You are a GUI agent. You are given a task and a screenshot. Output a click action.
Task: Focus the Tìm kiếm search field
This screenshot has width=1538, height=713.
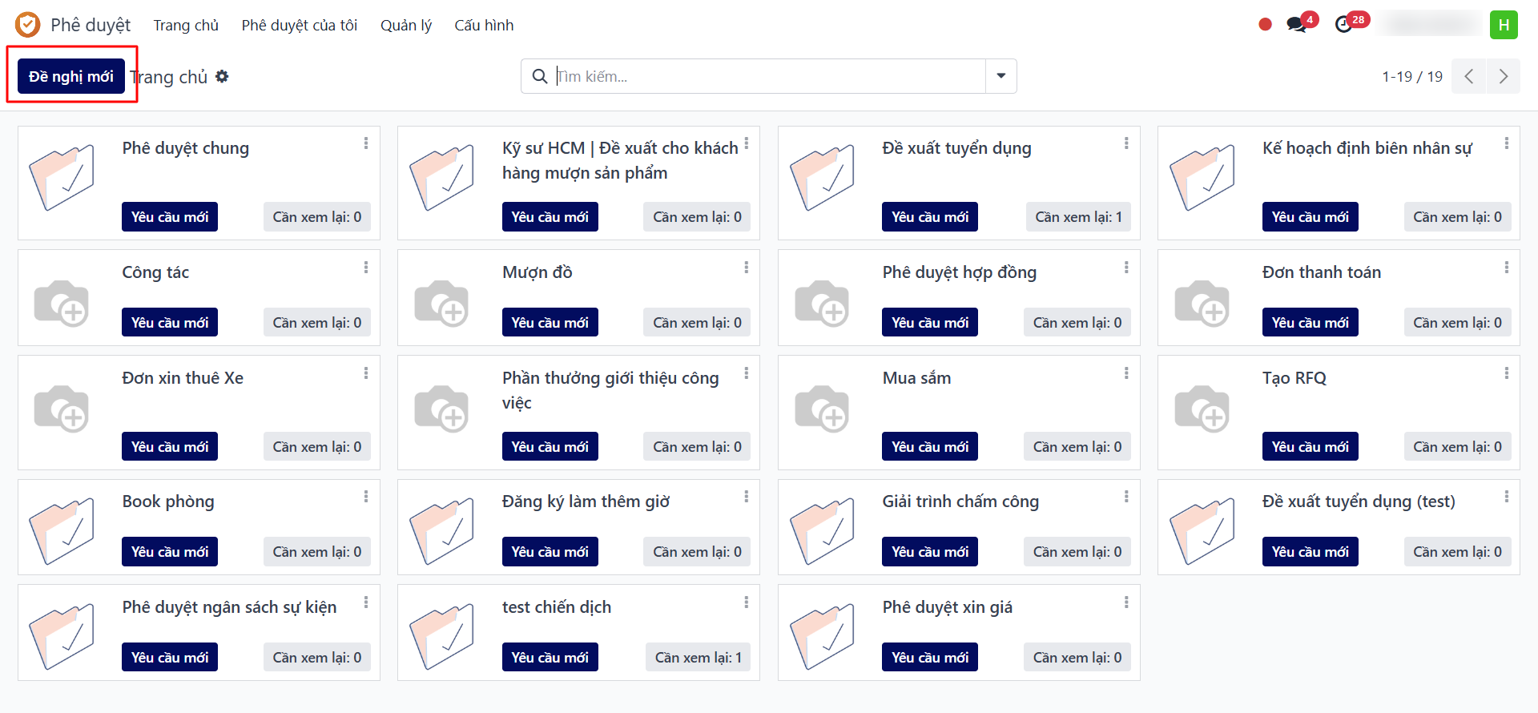pos(769,76)
